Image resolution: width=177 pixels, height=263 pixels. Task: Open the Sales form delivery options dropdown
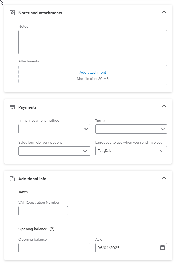pyautogui.click(x=54, y=151)
